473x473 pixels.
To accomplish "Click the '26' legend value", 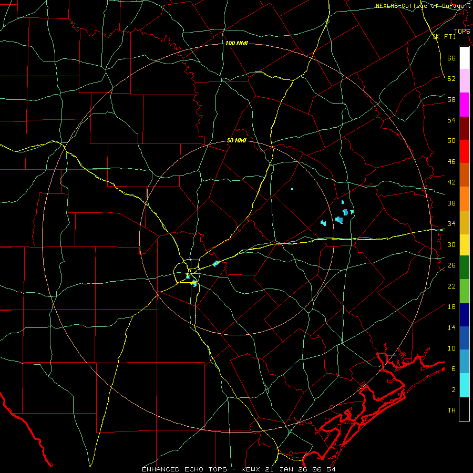I will tap(451, 265).
